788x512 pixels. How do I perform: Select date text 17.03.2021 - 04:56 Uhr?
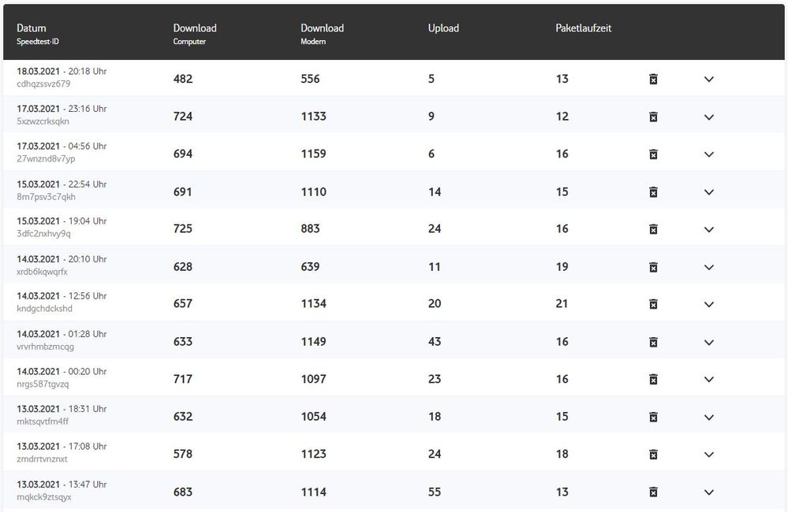[x=62, y=146]
